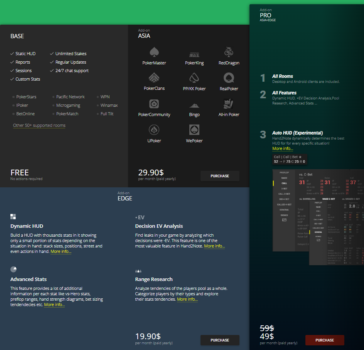Purchase the EDGE add-on
The width and height of the screenshot is (364, 350).
click(220, 340)
